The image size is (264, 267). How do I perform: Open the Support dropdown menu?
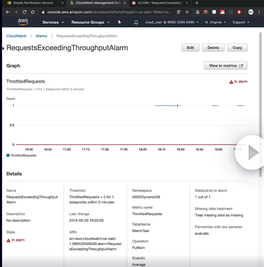point(241,22)
